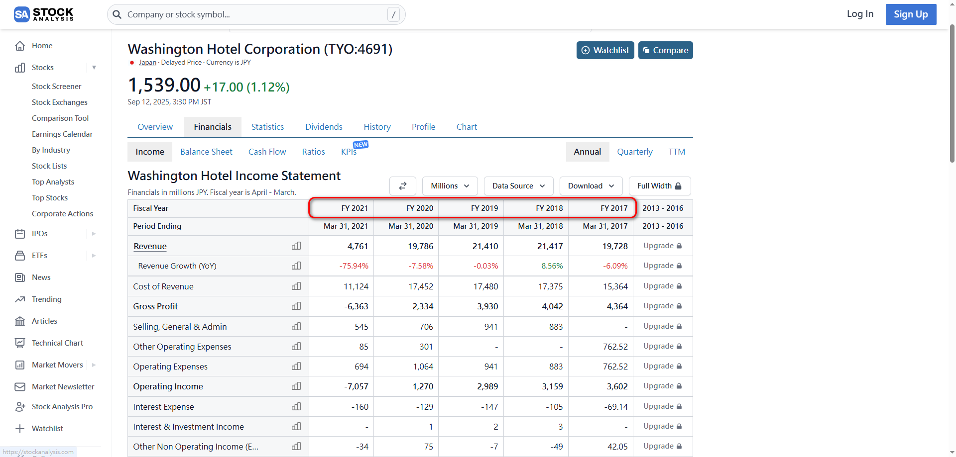The width and height of the screenshot is (956, 457).
Task: Open the Dividends tab
Action: point(324,127)
